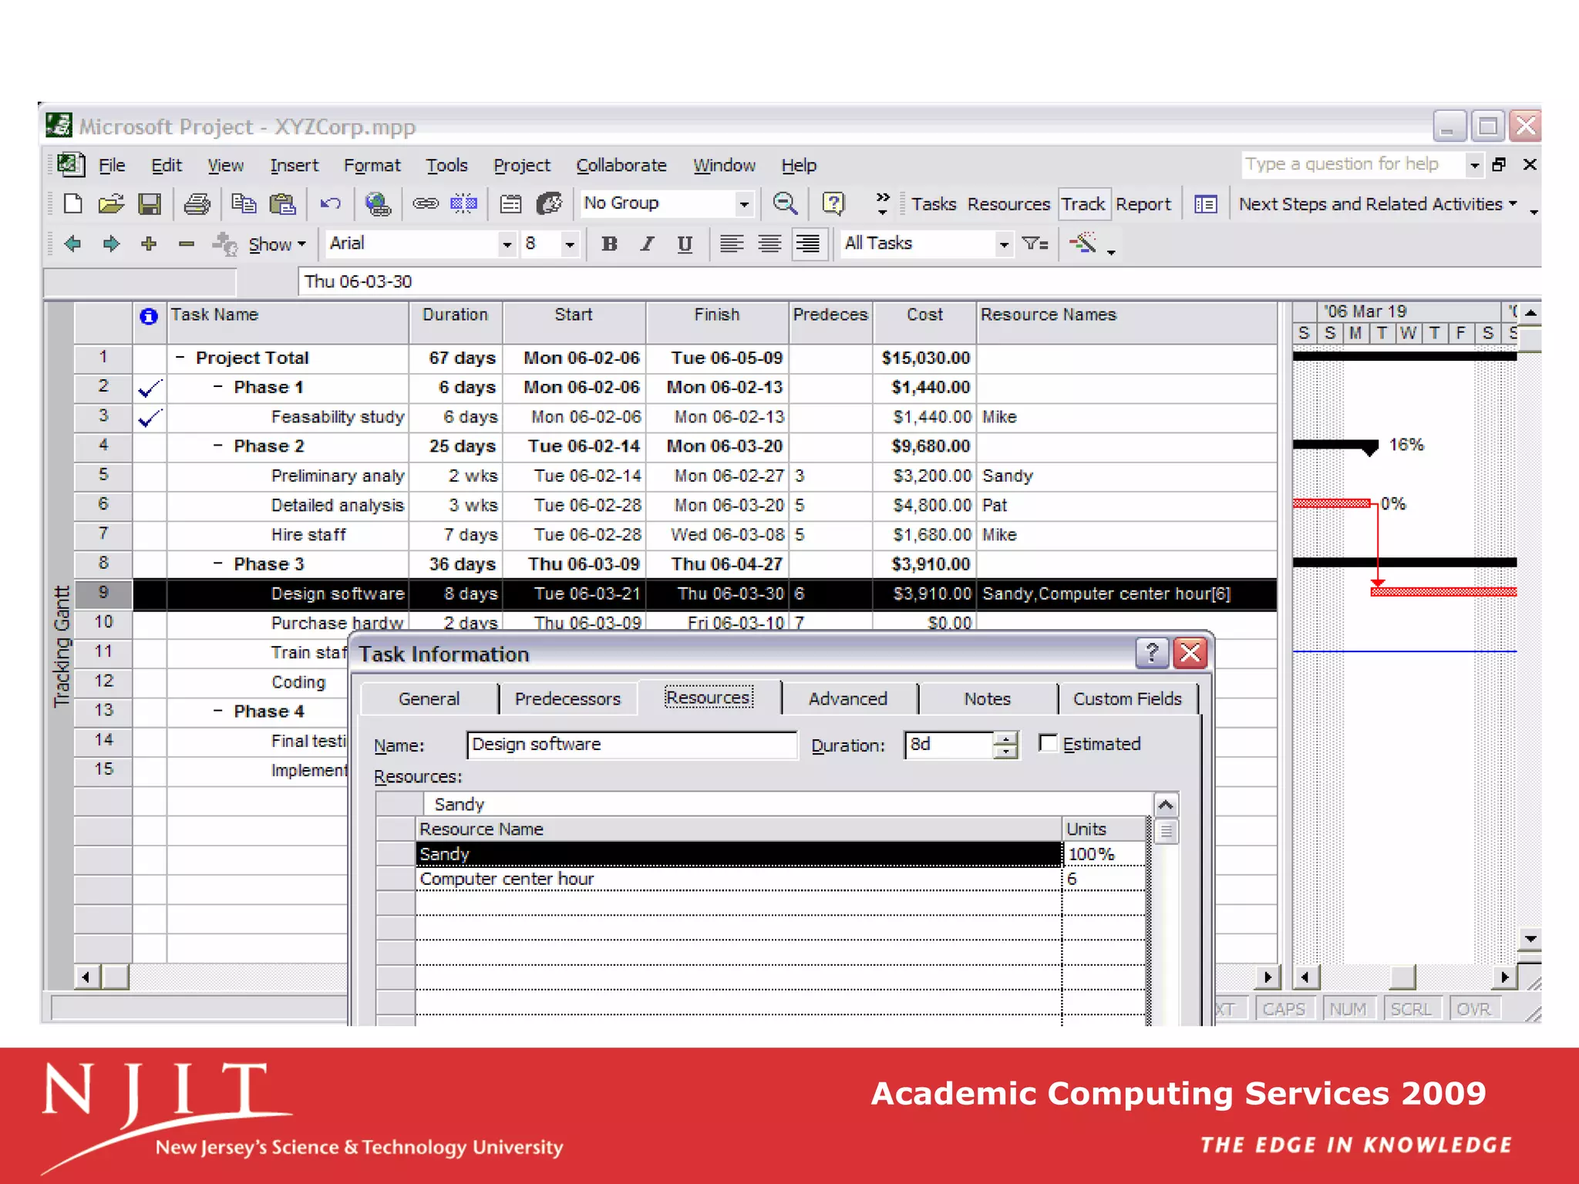
Task: Click the Print icon
Action: [x=197, y=203]
